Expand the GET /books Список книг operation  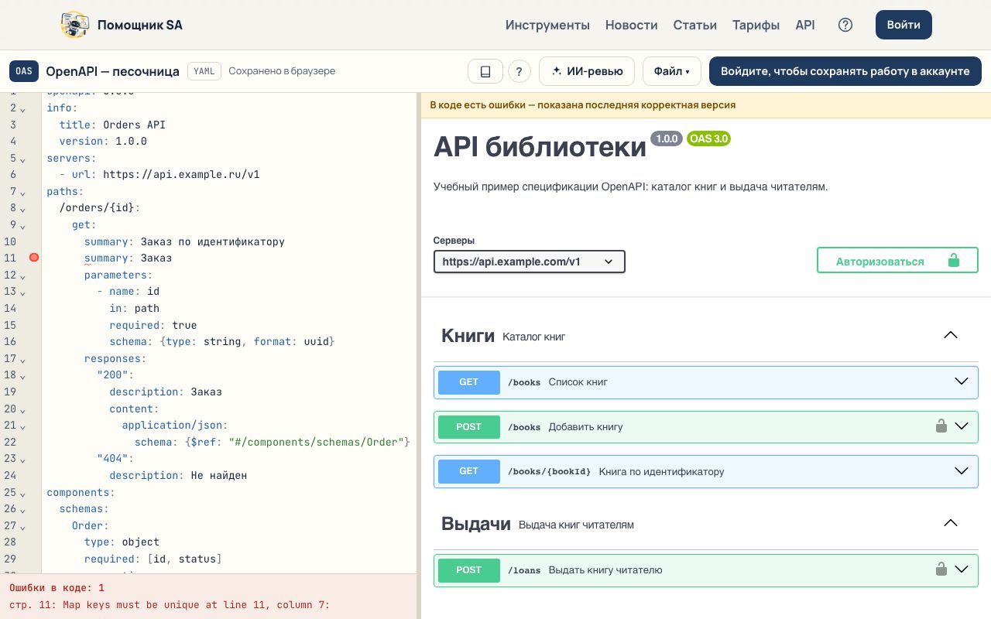(x=706, y=382)
